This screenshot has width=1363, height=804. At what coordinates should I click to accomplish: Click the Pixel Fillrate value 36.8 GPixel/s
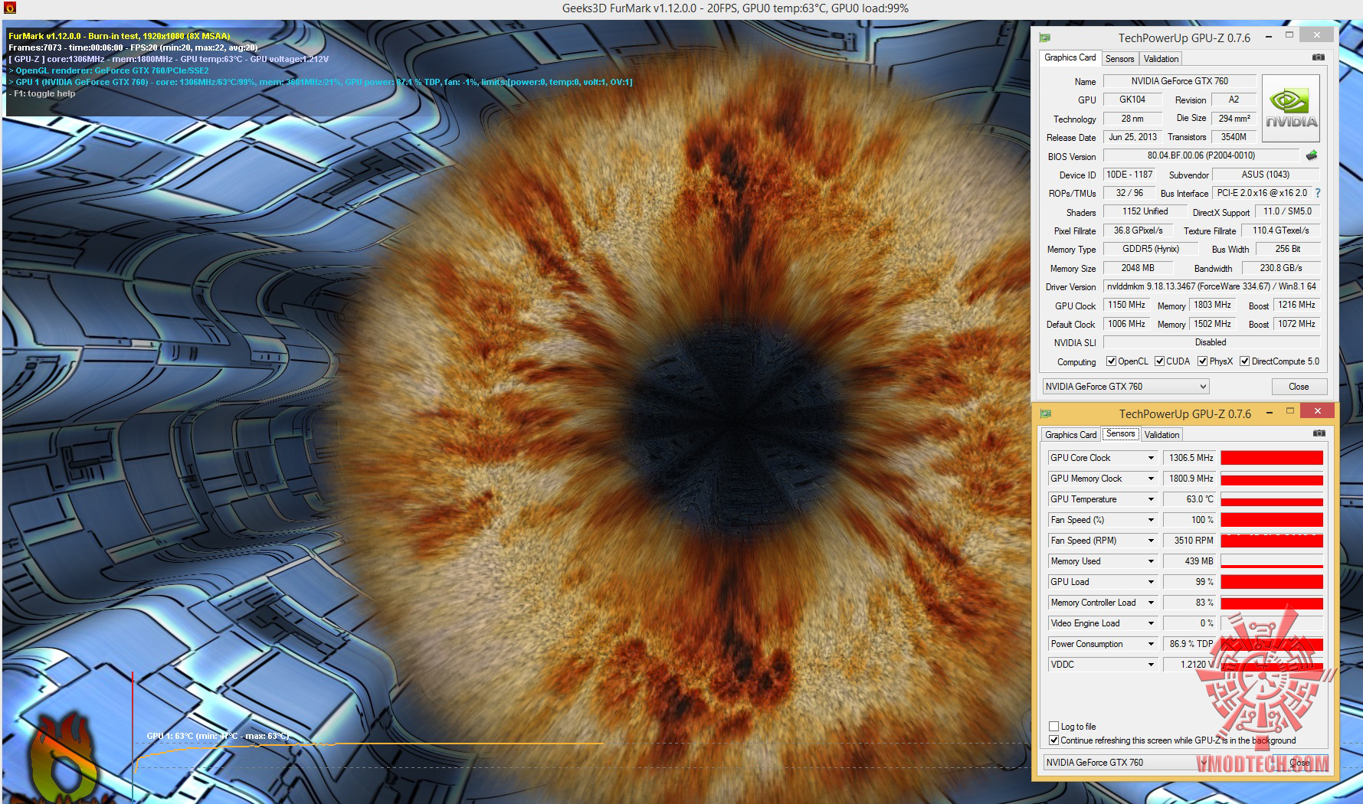tap(1138, 230)
